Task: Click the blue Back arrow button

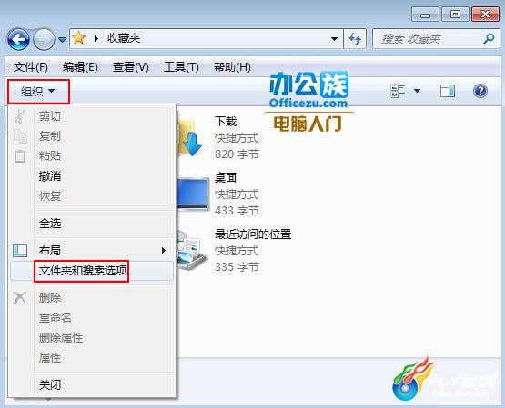Action: pos(18,39)
